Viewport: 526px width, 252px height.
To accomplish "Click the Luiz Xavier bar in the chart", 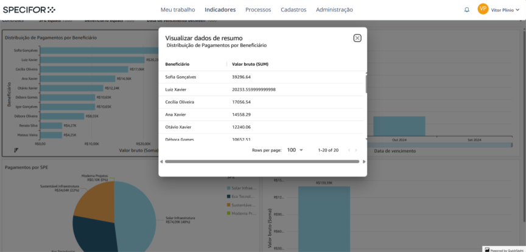I will (x=93, y=60).
